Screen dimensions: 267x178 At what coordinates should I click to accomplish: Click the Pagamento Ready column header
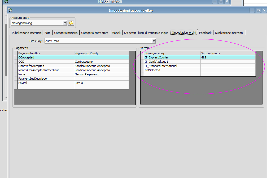[x=102, y=53]
